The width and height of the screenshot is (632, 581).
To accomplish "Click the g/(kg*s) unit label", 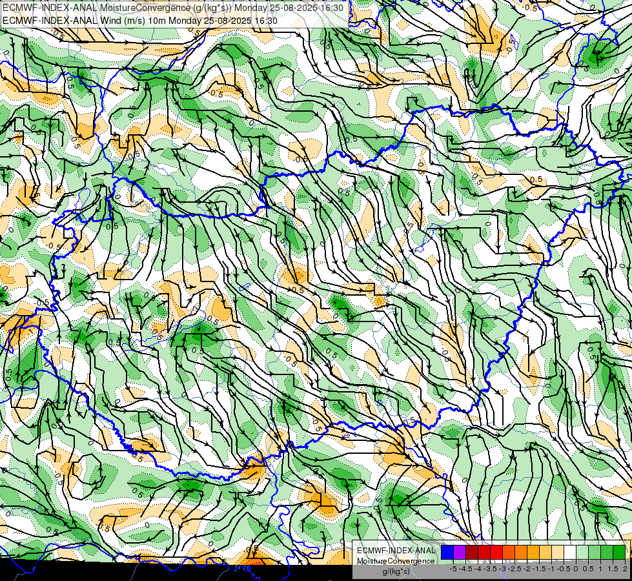I will click(x=396, y=571).
